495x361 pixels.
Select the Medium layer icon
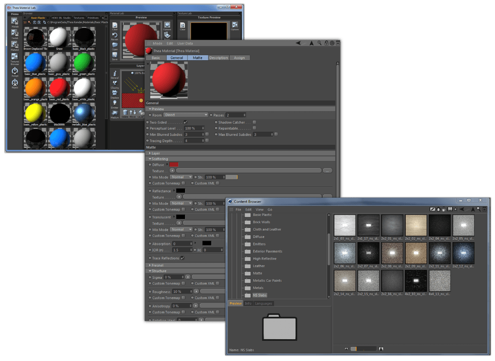click(115, 113)
